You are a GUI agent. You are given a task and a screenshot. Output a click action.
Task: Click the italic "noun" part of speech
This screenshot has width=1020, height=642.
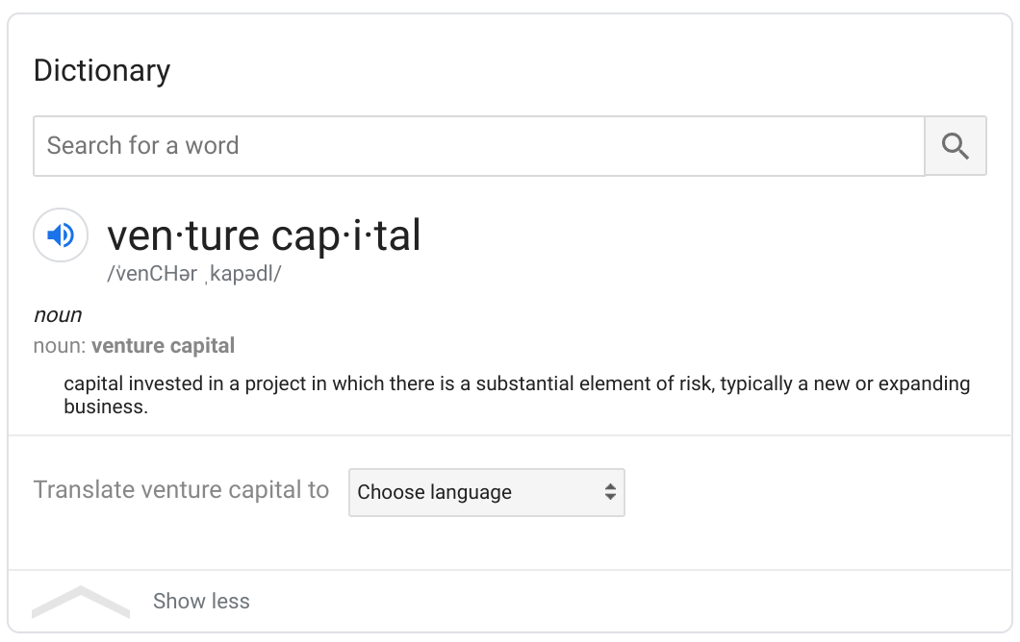click(x=58, y=314)
